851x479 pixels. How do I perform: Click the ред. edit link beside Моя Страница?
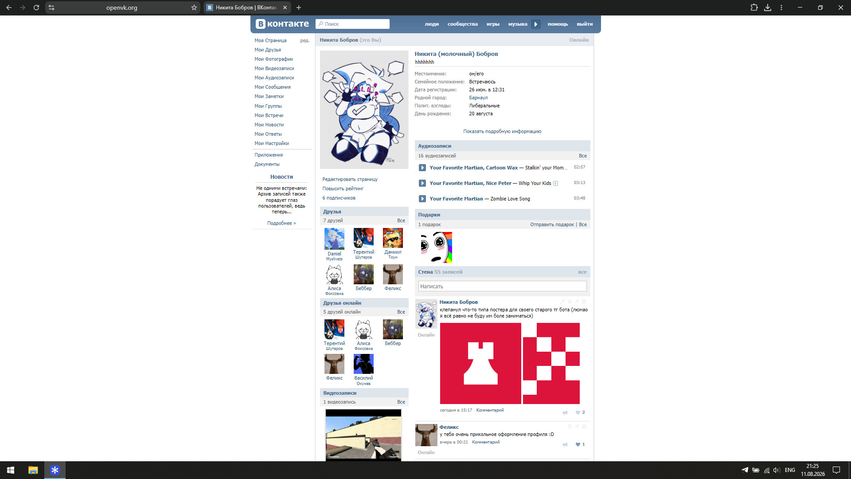click(305, 40)
